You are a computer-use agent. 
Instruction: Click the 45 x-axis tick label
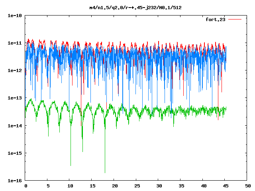[226, 186]
